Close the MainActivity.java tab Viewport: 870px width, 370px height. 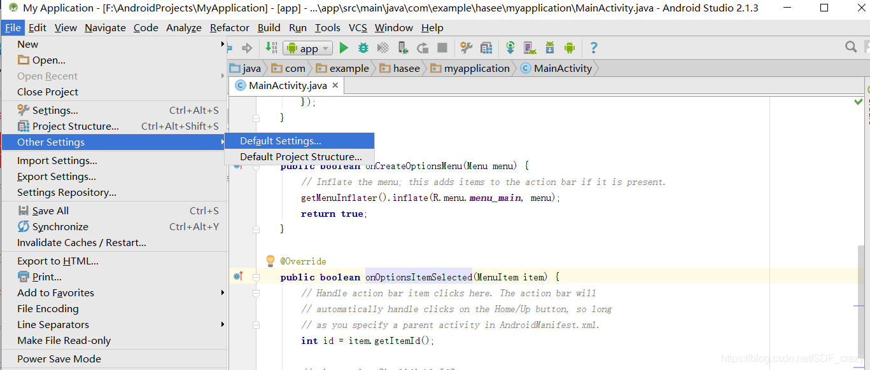pyautogui.click(x=335, y=85)
